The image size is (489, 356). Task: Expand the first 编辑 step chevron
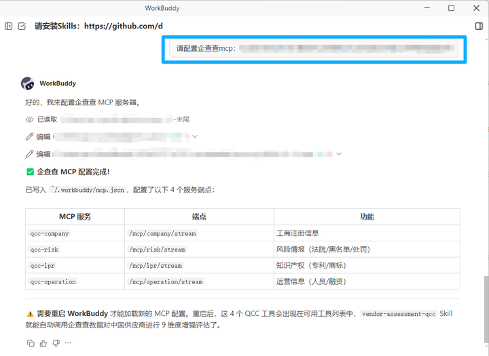tap(195, 136)
